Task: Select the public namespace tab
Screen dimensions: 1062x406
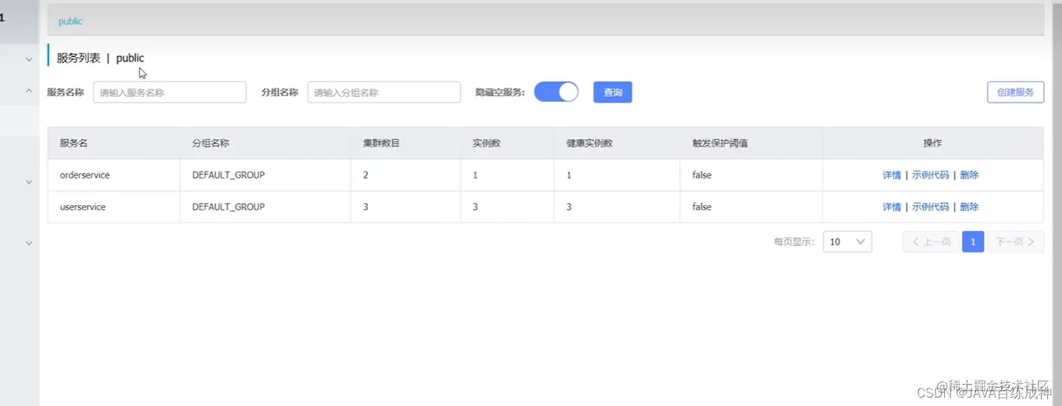Action: (x=70, y=21)
